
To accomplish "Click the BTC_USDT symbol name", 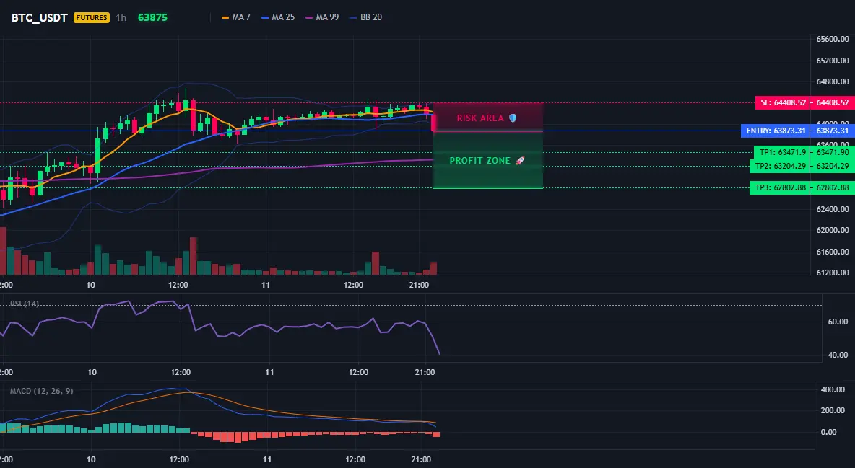I will click(39, 17).
